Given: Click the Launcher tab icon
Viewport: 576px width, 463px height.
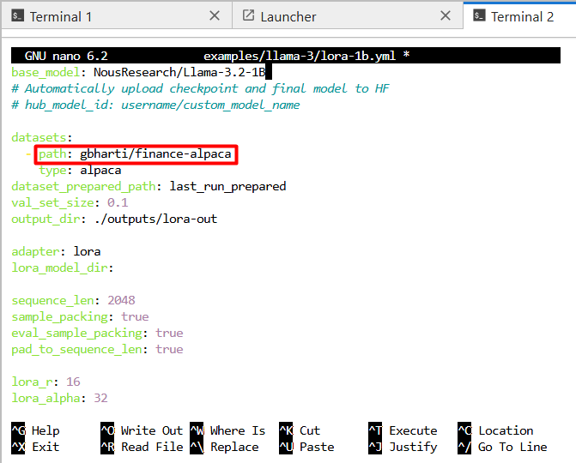Looking at the screenshot, I should point(248,16).
